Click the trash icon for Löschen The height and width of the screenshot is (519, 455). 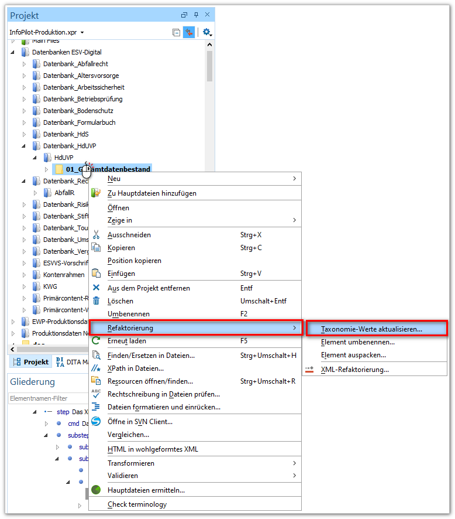[96, 301]
